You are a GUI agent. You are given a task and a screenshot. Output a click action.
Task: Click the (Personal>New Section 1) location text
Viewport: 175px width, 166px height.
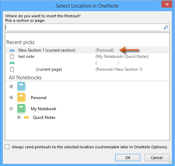[119, 69]
